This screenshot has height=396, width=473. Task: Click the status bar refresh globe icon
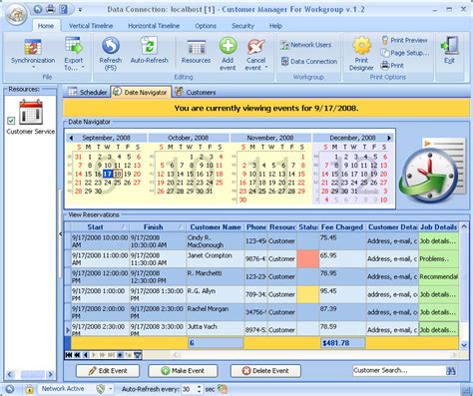(x=10, y=389)
